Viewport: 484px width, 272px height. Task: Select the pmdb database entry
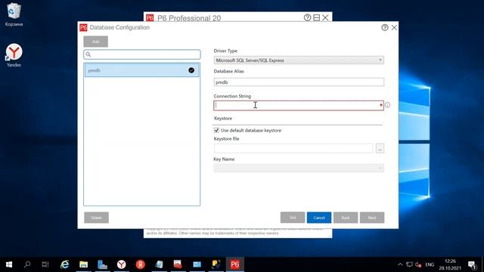coord(142,70)
